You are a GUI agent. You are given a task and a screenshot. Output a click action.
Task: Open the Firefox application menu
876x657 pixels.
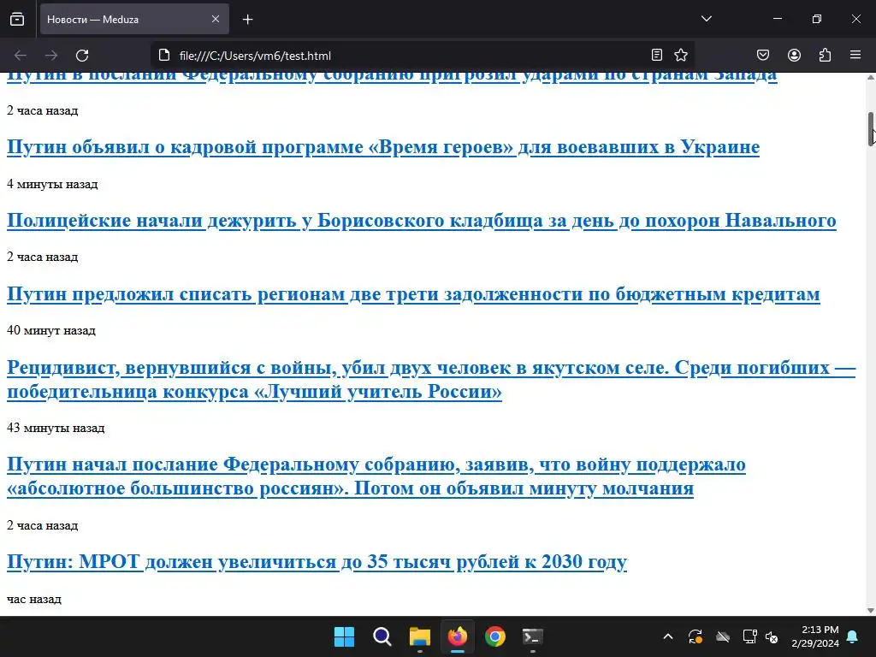tap(855, 55)
